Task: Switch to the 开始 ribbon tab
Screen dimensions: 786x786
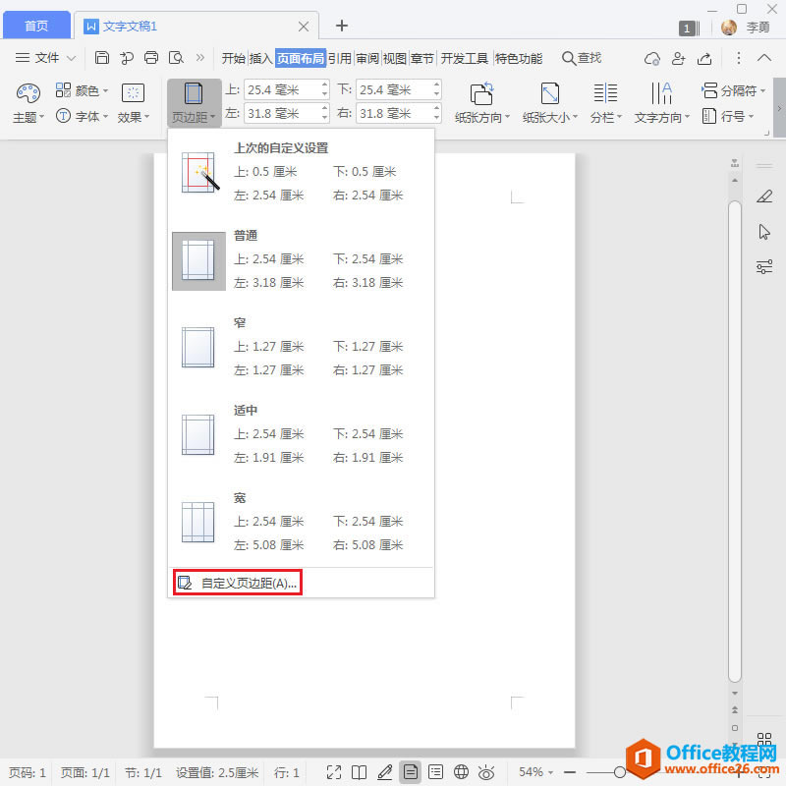Action: click(x=234, y=59)
